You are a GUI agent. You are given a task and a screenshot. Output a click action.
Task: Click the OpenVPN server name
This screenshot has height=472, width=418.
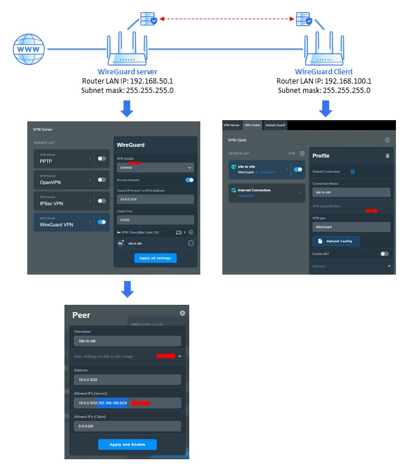coord(51,182)
